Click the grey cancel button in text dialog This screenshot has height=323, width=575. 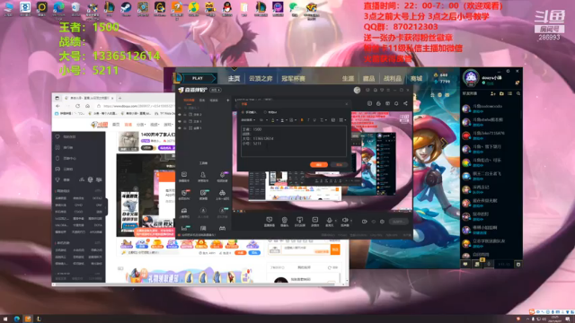pos(339,165)
